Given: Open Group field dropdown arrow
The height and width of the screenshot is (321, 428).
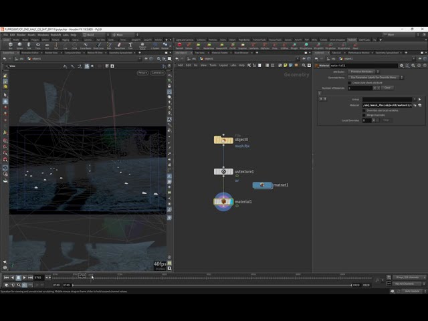Looking at the screenshot, I should coord(415,100).
